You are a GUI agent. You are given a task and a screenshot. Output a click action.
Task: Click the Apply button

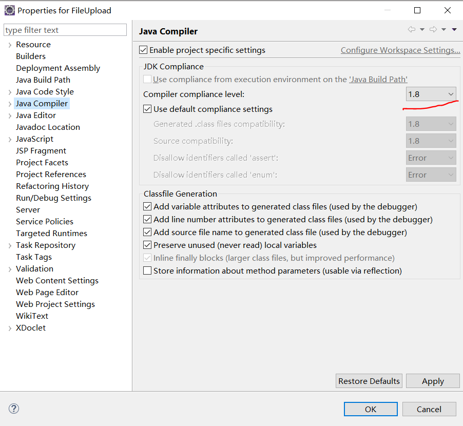pyautogui.click(x=433, y=381)
